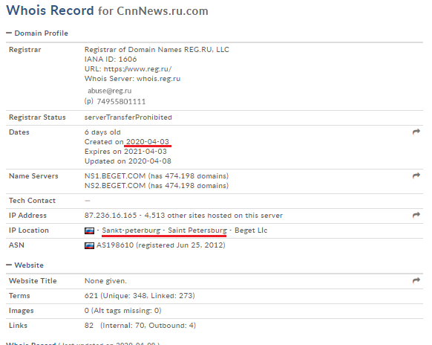This screenshot has height=345, width=432.
Task: Select the NS1.BEGET.COM name server entry
Action: [x=115, y=176]
